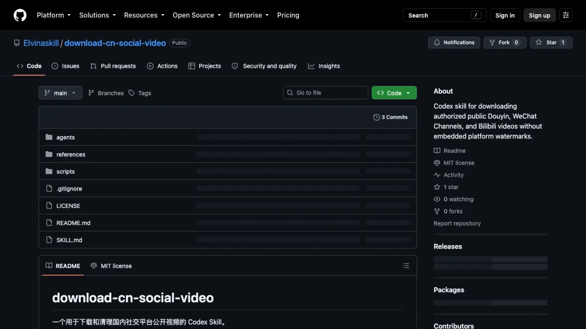Open the green Code dropdown button

click(394, 93)
